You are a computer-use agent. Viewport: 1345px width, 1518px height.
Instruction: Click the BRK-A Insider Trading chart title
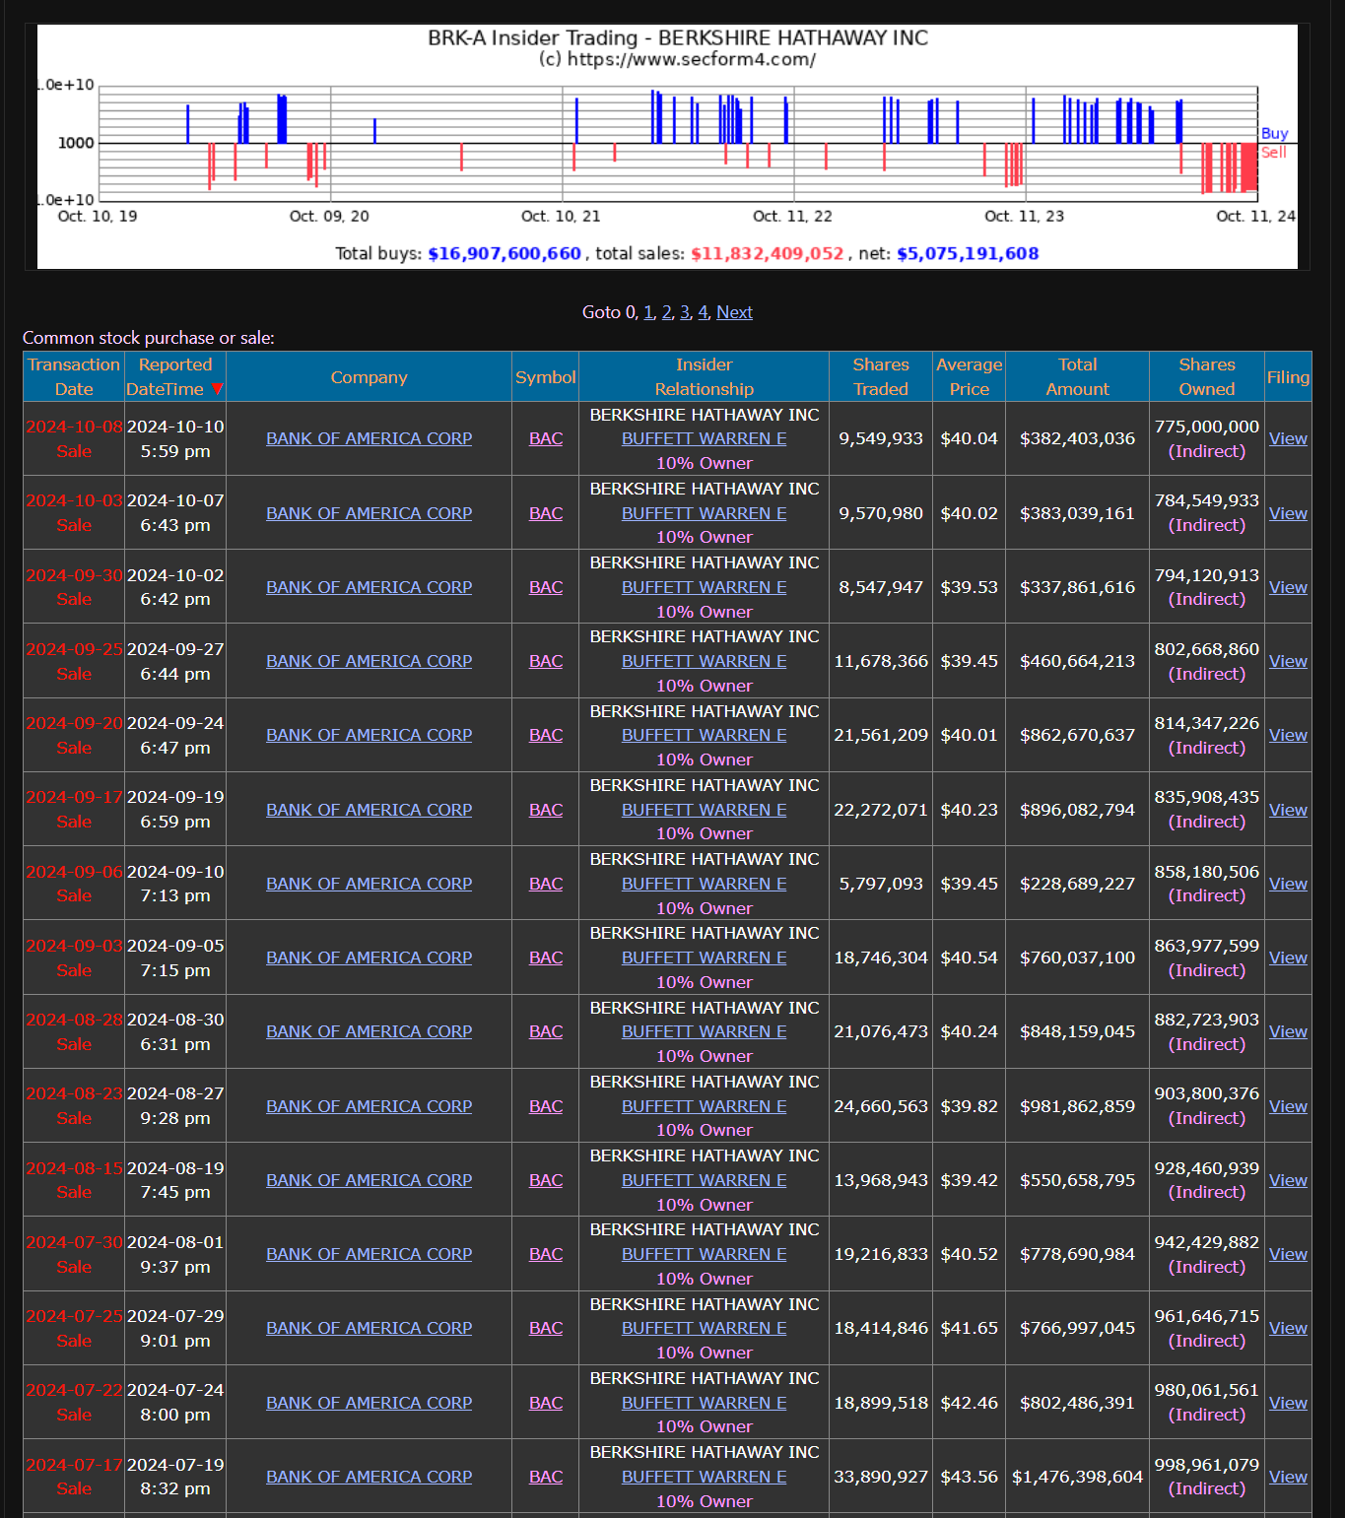678,37
